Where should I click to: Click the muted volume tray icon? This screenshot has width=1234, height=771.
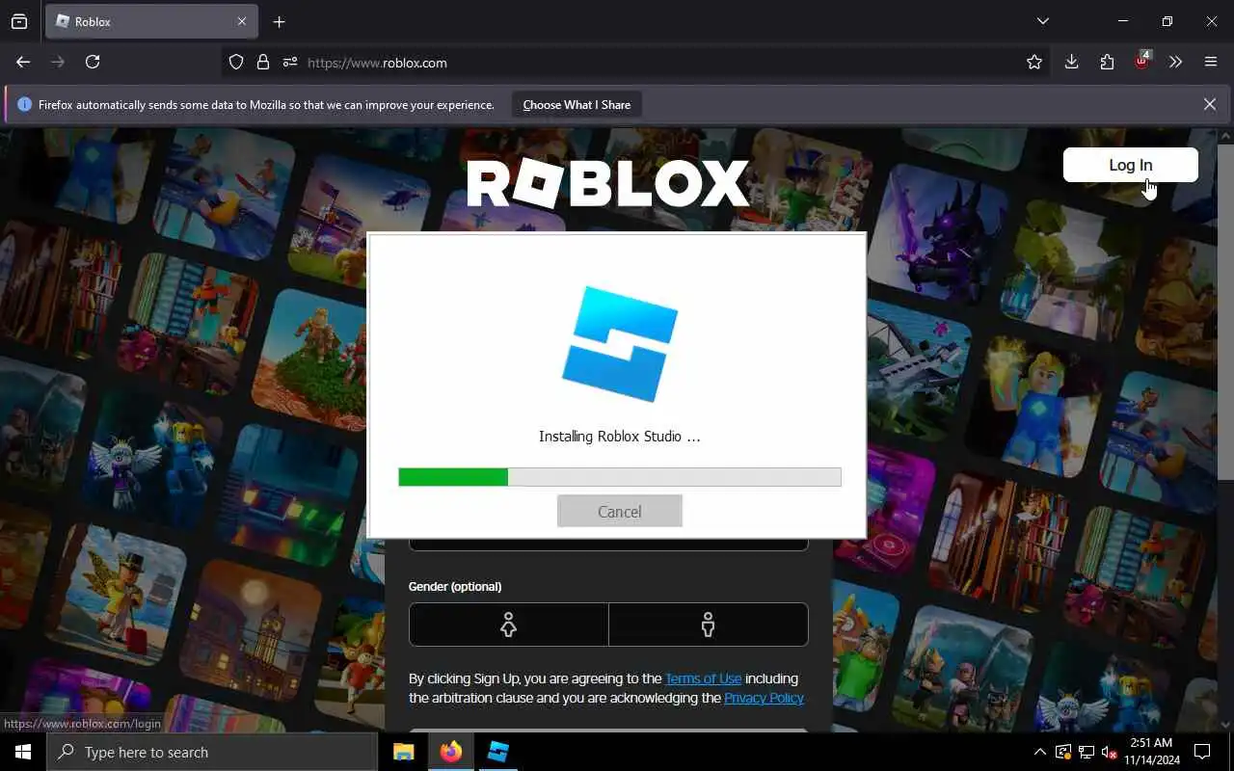[1108, 752]
